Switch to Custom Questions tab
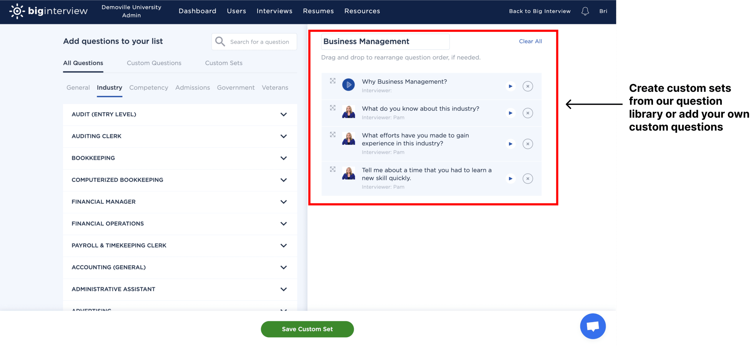 (x=154, y=63)
